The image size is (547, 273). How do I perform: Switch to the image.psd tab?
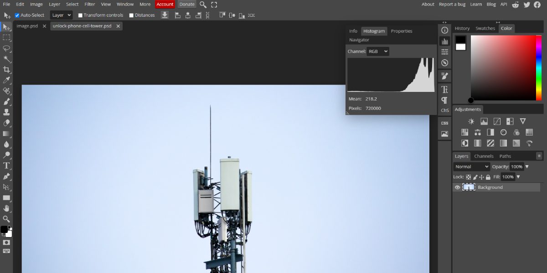point(26,26)
